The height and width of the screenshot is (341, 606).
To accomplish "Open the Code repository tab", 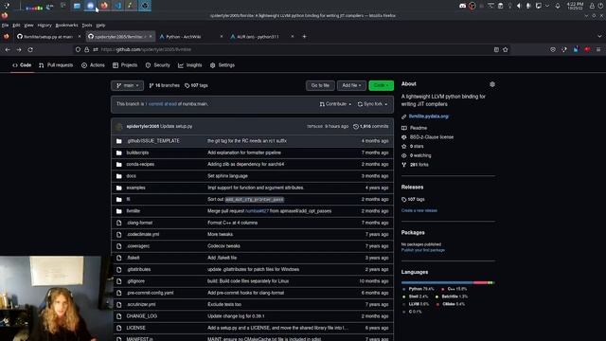I will 22,65.
